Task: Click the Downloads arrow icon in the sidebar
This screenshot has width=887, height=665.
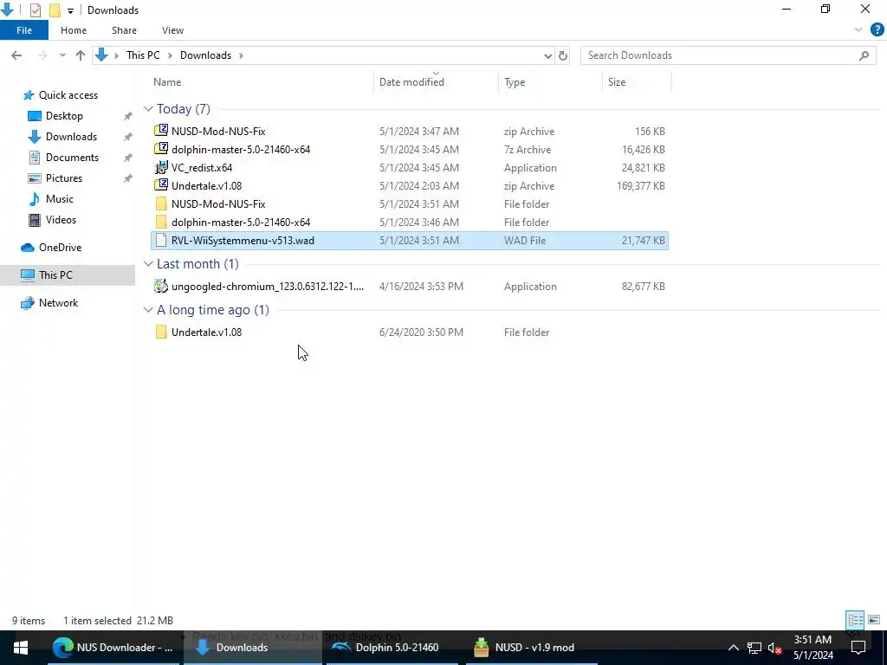Action: 35,137
